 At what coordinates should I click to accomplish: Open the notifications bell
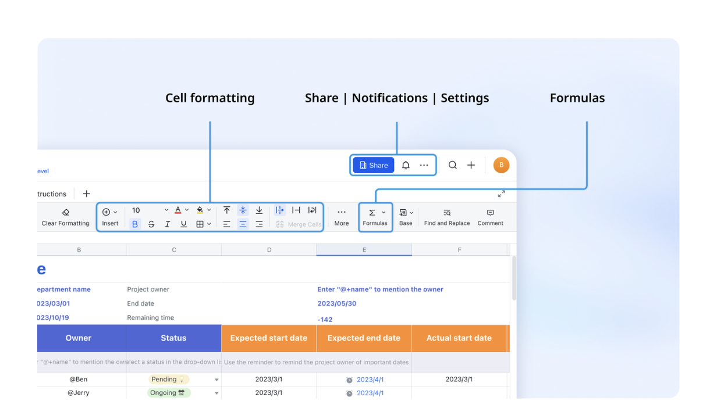[406, 165]
